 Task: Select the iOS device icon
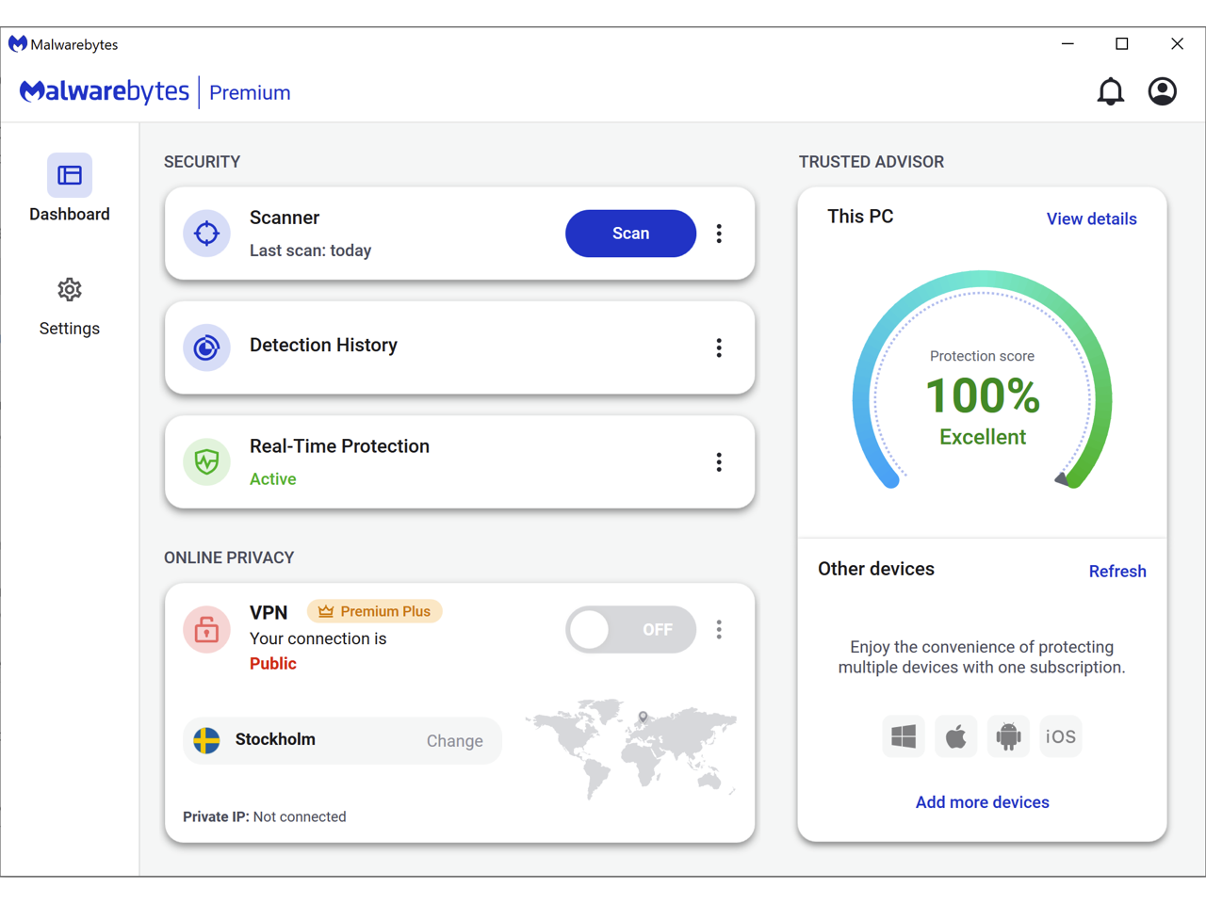click(x=1060, y=736)
